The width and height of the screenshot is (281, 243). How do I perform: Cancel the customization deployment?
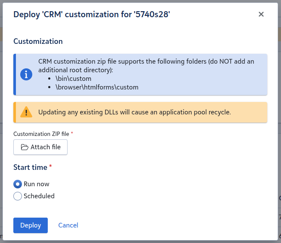pyautogui.click(x=68, y=225)
